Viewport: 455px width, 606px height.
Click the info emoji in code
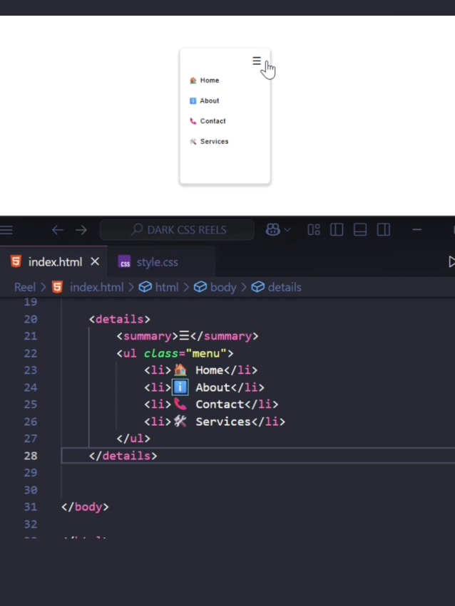tap(180, 387)
